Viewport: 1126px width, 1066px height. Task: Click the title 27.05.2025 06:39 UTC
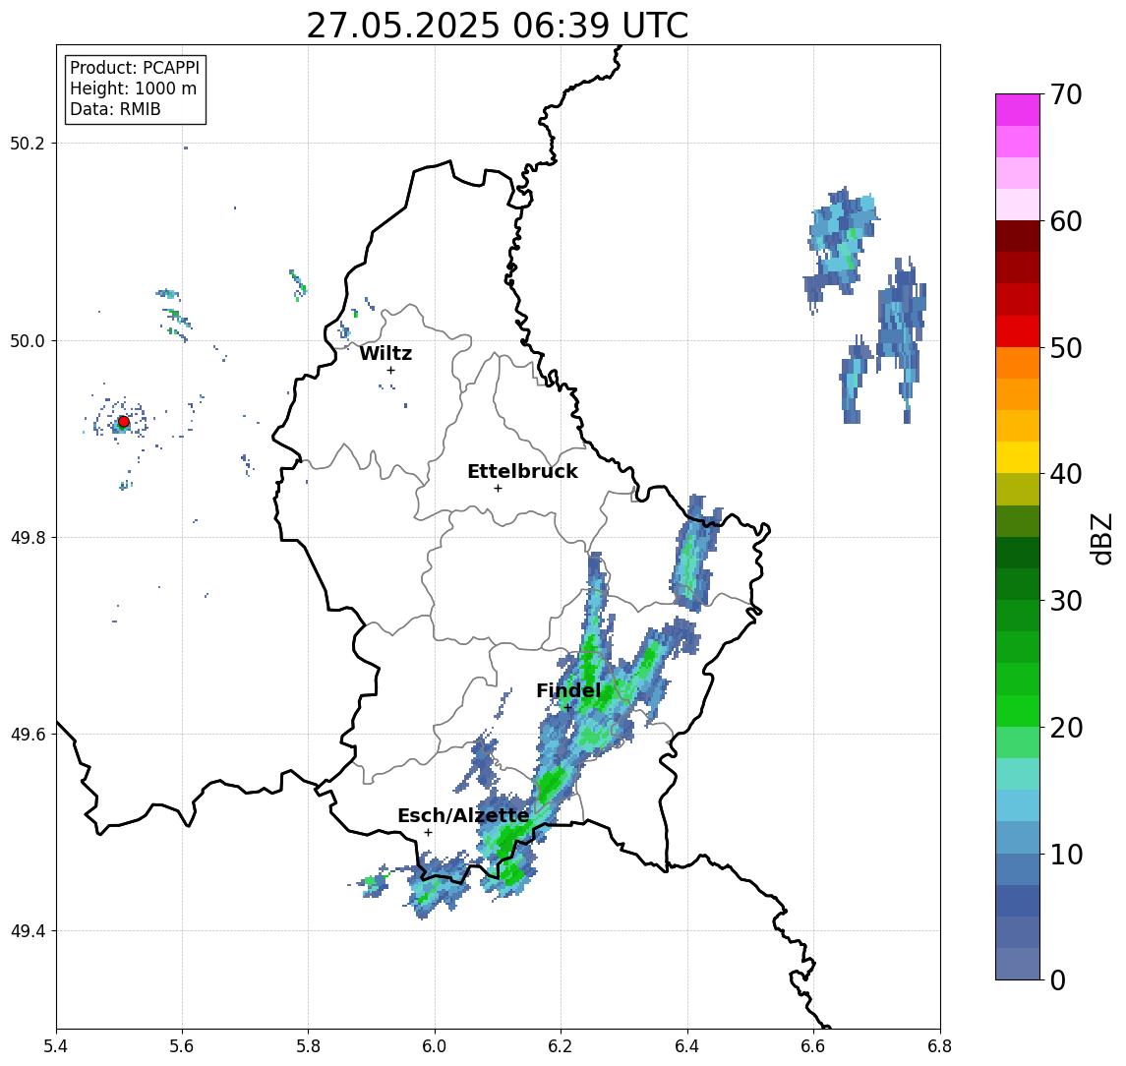click(x=498, y=26)
